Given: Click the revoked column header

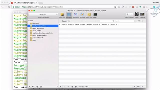Looking at the screenshot, I should click(x=89, y=24).
